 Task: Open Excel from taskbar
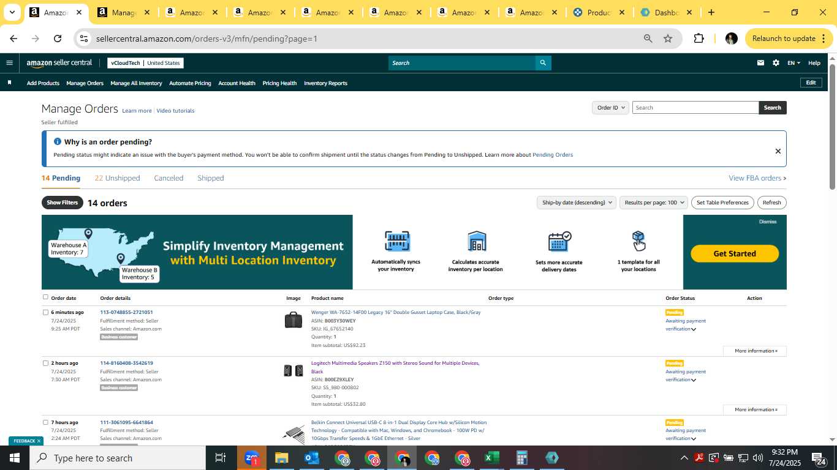click(491, 458)
